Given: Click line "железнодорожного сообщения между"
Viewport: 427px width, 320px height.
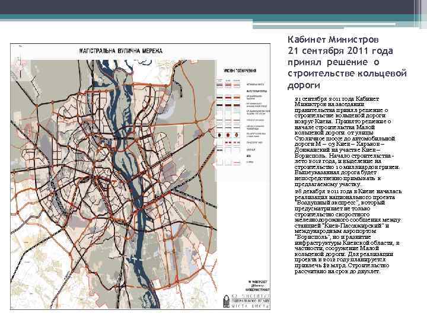Looking at the screenshot, I should point(348,220).
